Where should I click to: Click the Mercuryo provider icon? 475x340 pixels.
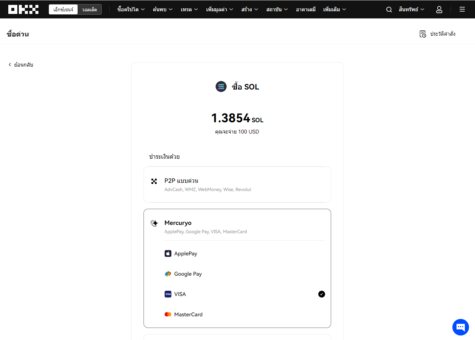[x=154, y=223]
